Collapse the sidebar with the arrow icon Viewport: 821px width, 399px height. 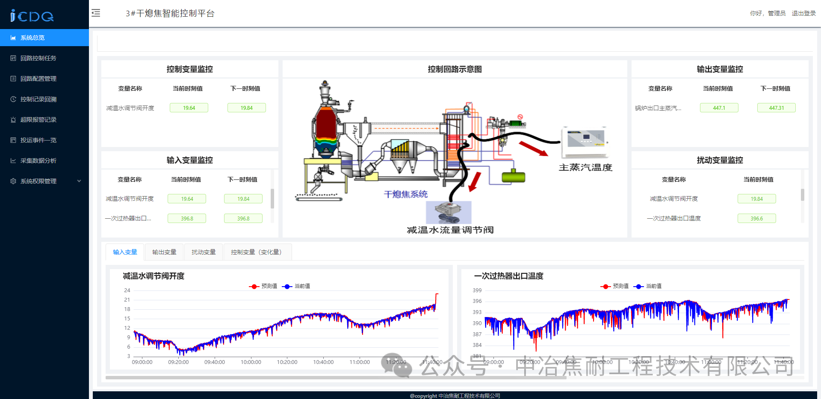click(x=96, y=13)
